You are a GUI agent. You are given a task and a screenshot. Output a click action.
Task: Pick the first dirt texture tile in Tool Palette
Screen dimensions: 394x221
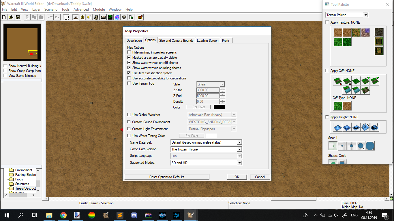tap(338, 33)
